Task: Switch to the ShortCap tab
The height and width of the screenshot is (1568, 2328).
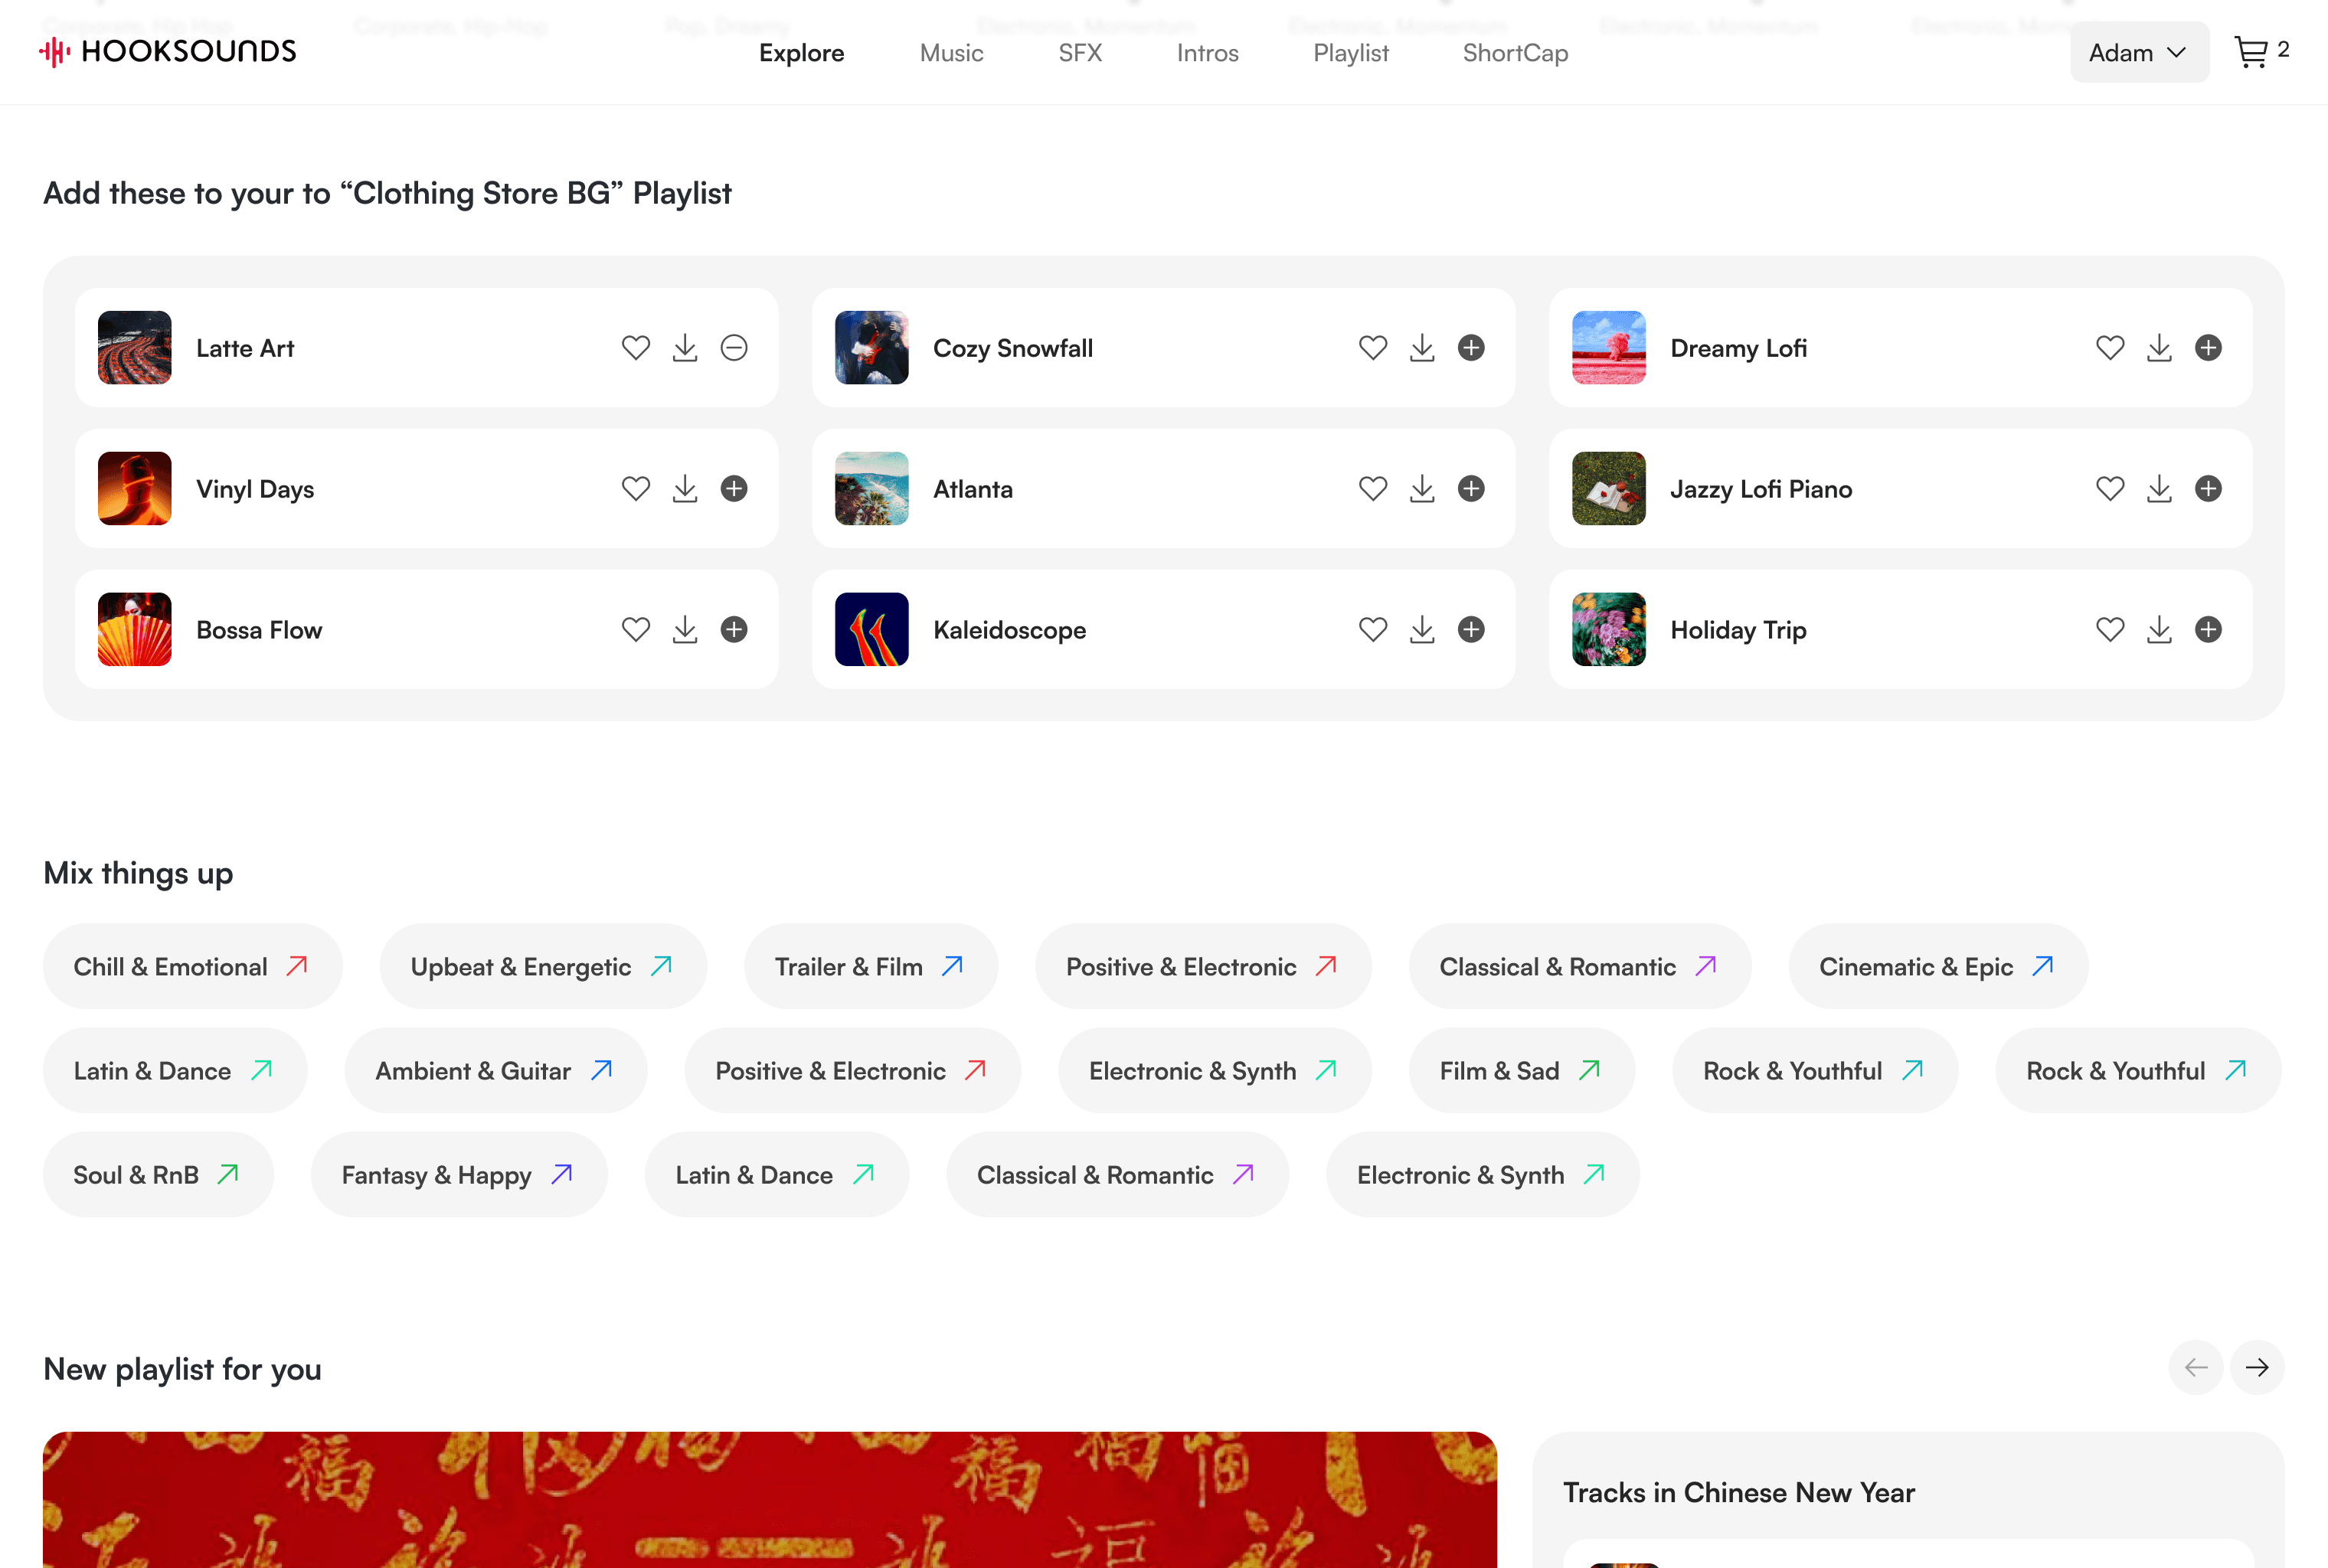Action: [1515, 53]
